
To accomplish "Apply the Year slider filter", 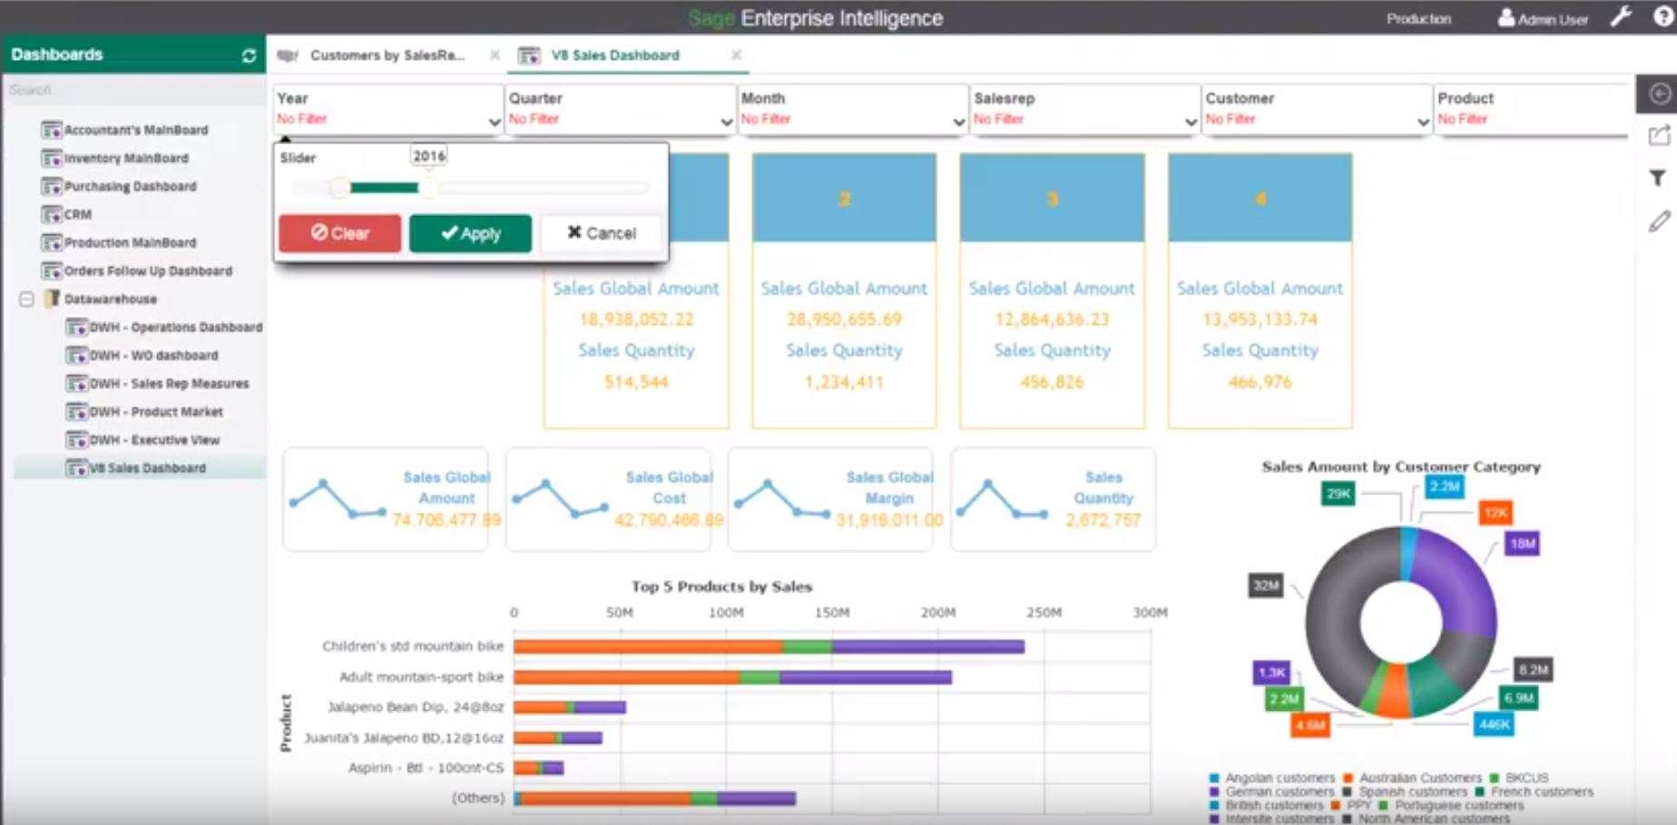I will pyautogui.click(x=470, y=233).
